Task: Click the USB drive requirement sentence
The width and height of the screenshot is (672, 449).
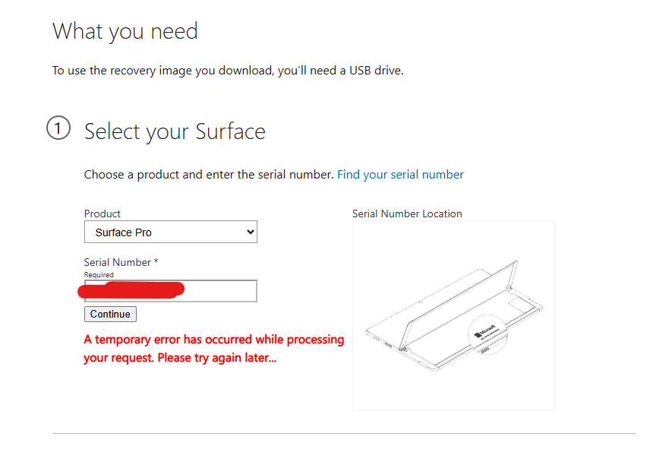Action: tap(228, 71)
